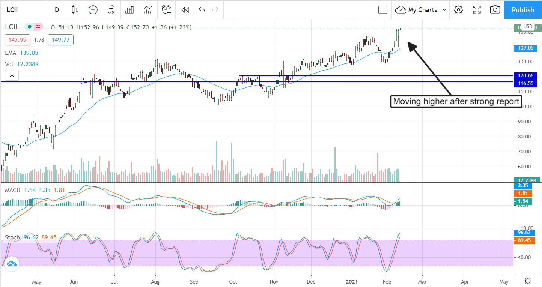Image resolution: width=542 pixels, height=287 pixels.
Task: Open the My Charts dropdown chevron
Action: coord(445,10)
